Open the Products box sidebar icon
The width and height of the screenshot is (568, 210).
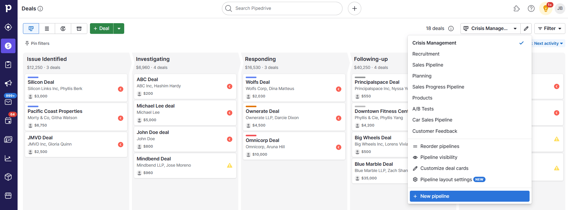[8, 177]
